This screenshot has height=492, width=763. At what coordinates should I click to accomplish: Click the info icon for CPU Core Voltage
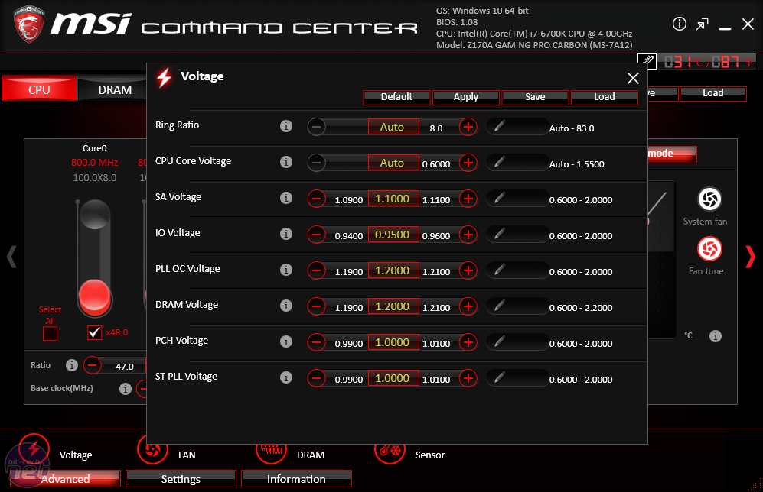pos(286,162)
